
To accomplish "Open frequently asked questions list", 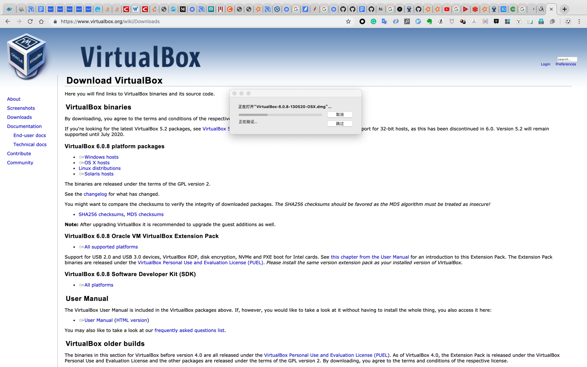I will [x=189, y=331].
